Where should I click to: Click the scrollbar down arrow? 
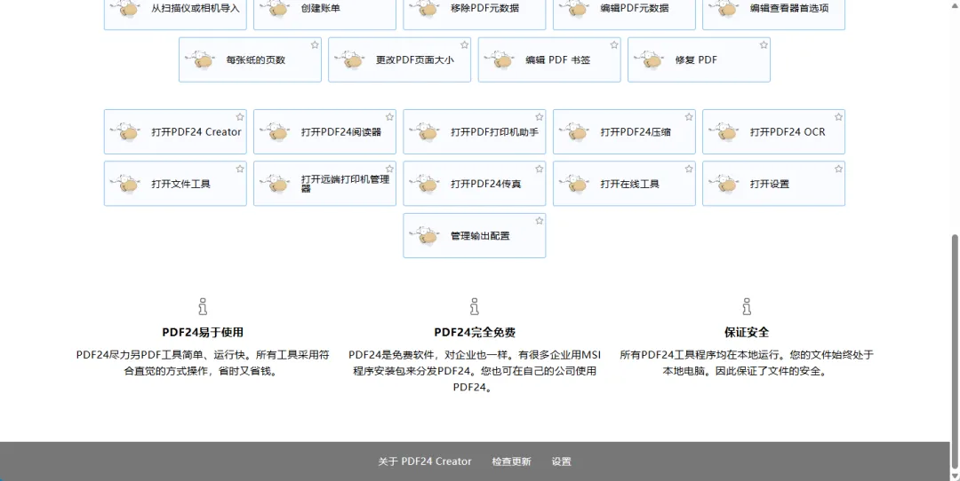pos(955,475)
